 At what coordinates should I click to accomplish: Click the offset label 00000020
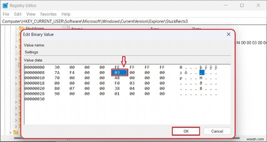click(35, 89)
